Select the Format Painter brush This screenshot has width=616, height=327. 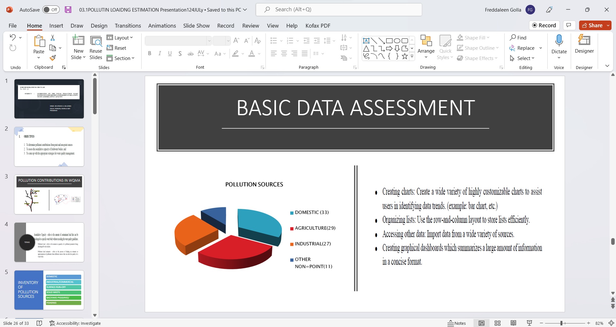pos(53,58)
